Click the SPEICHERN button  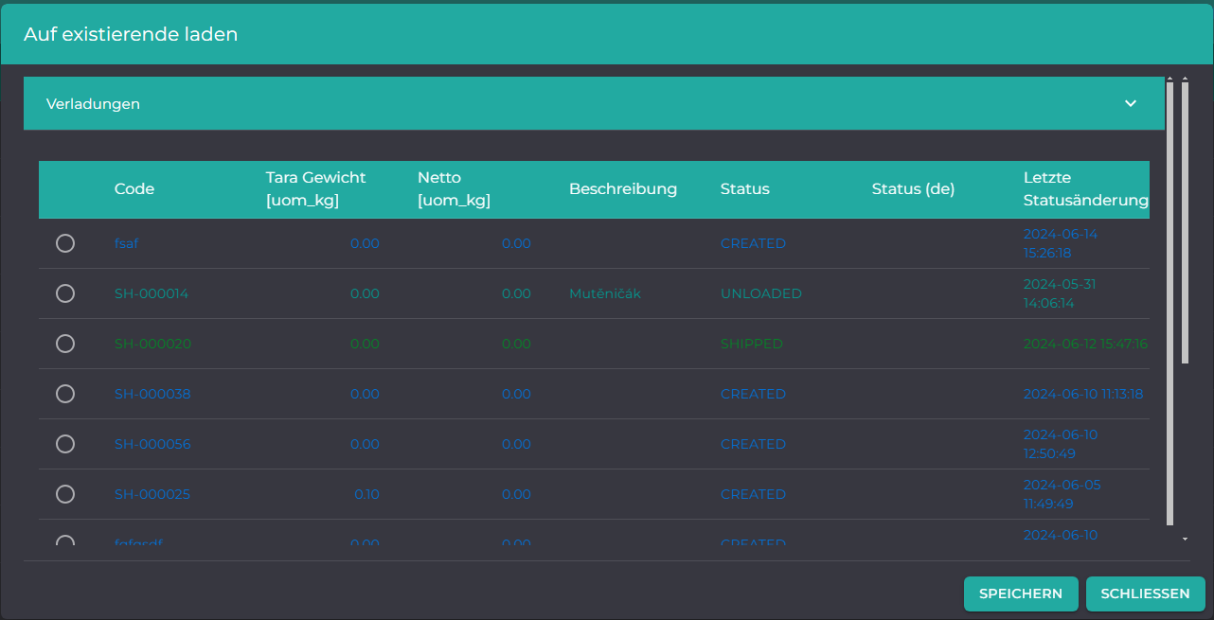click(1021, 593)
